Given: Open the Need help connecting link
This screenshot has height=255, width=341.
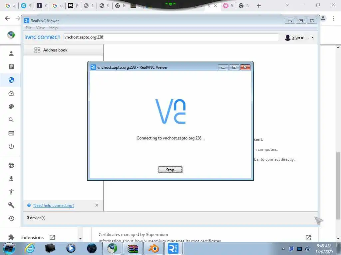Looking at the screenshot, I should tap(54, 205).
